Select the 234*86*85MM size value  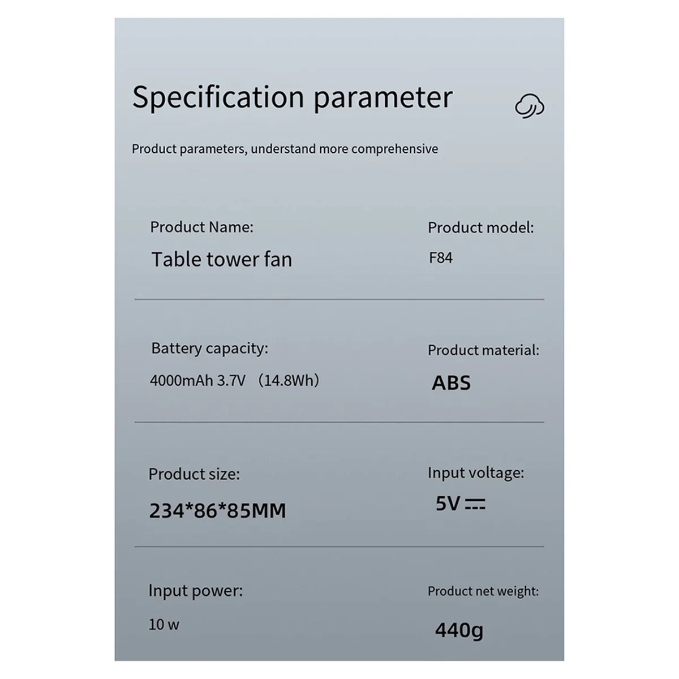pos(217,511)
